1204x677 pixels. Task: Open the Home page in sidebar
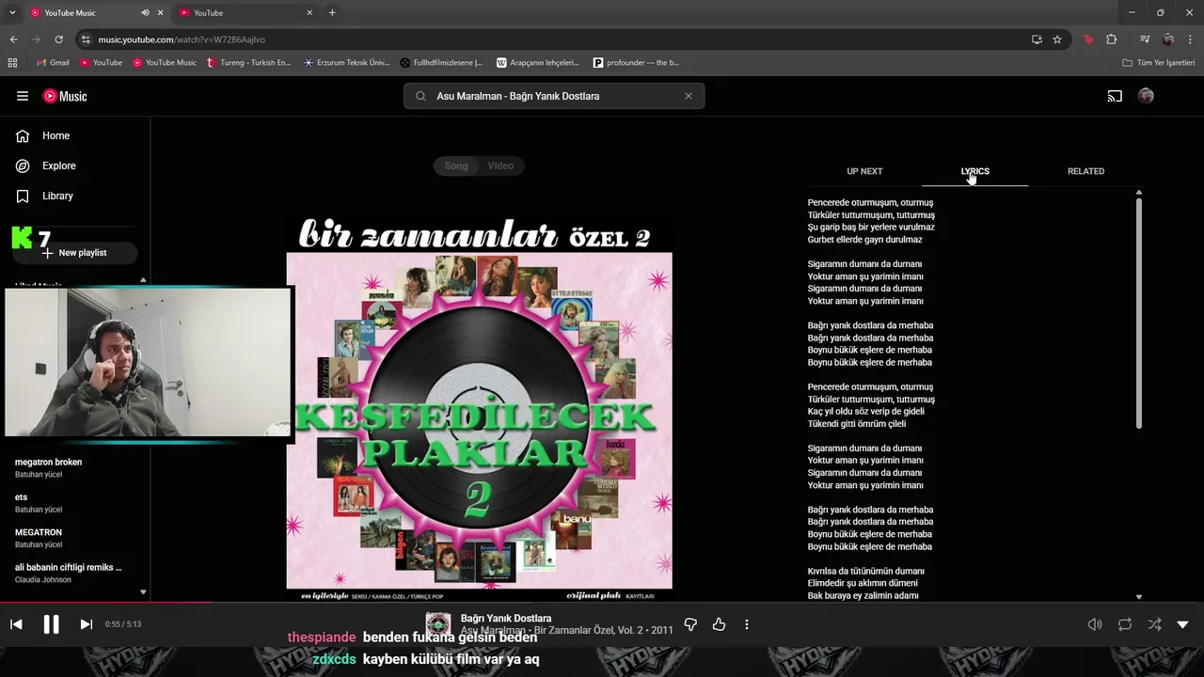click(x=43, y=135)
